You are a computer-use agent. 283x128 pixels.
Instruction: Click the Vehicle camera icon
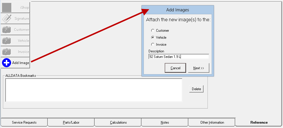[x=7, y=41]
